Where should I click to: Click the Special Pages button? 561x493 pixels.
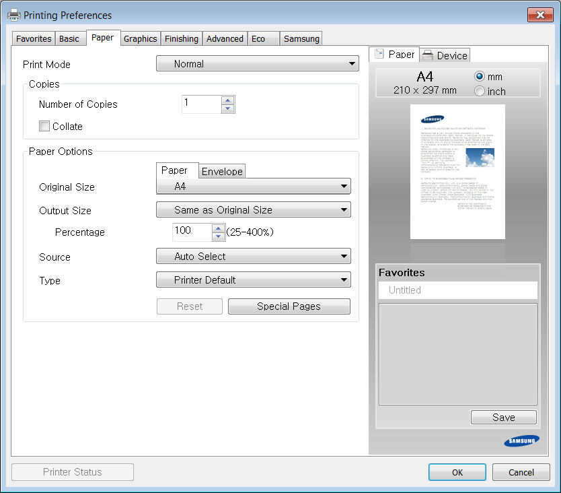click(x=289, y=306)
